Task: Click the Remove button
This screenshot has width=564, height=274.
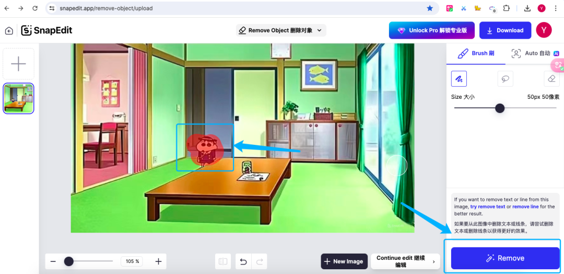Action: point(505,258)
